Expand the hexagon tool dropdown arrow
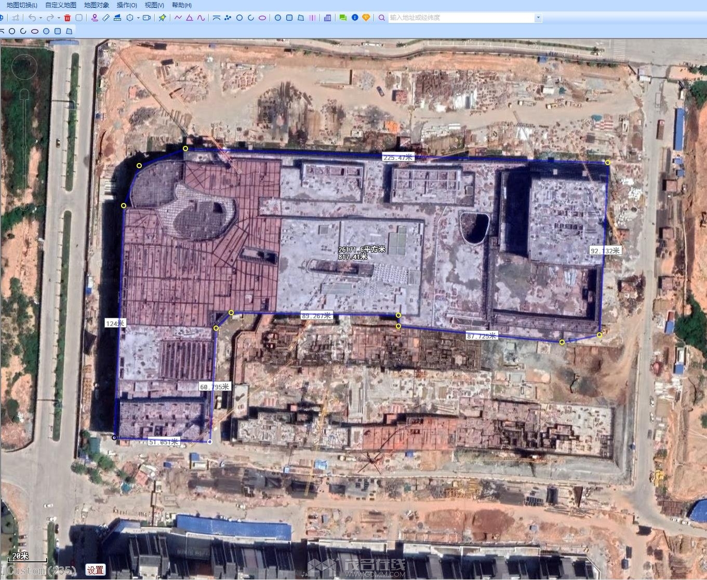 pyautogui.click(x=138, y=18)
